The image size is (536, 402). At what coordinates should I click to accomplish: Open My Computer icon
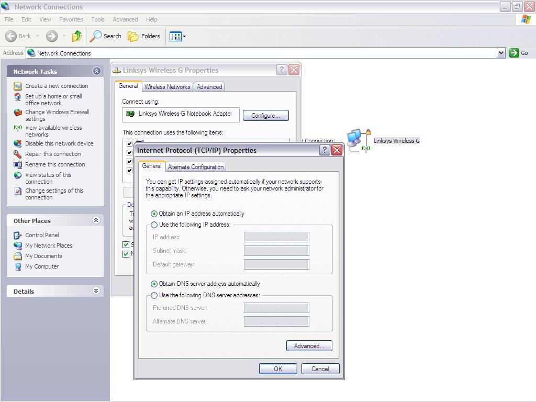point(18,267)
